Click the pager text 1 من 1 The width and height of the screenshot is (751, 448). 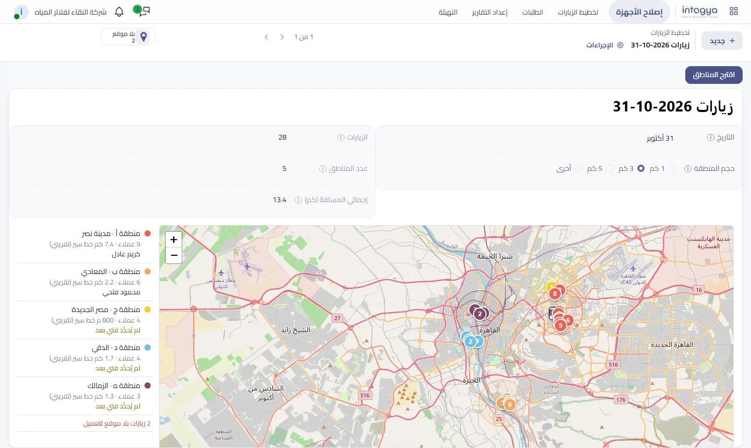pos(304,37)
